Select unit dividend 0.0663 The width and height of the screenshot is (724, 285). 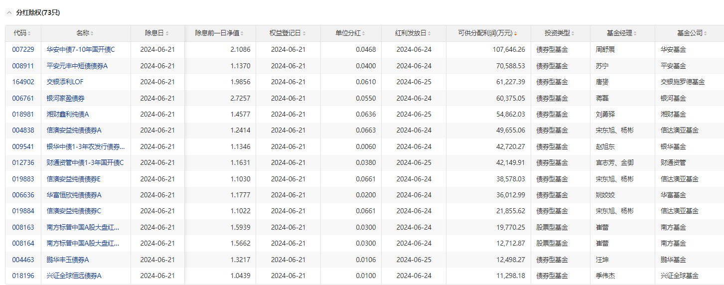[366, 130]
